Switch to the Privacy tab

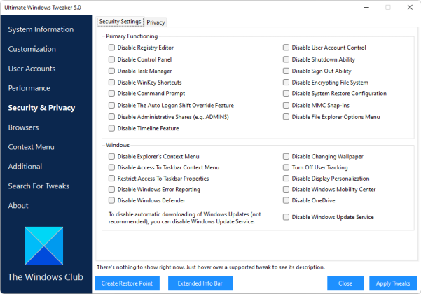pos(156,22)
